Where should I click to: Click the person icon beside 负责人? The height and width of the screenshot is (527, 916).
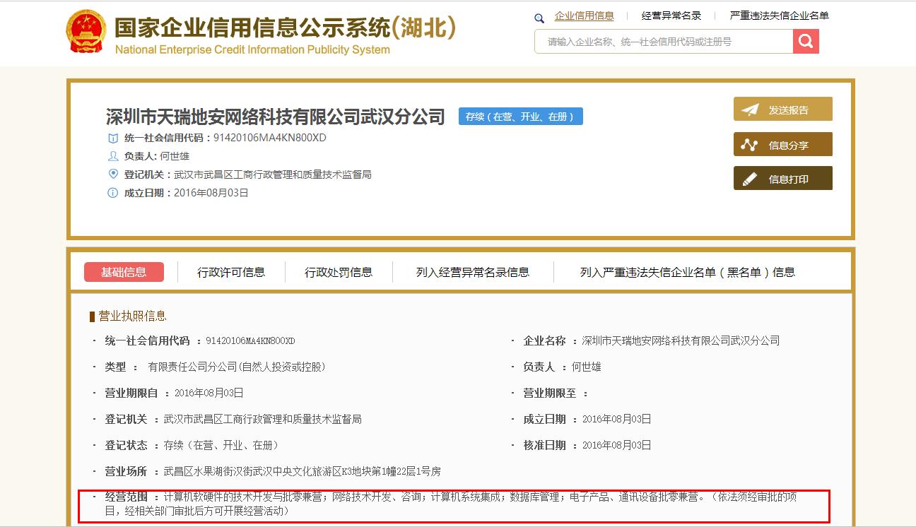112,156
